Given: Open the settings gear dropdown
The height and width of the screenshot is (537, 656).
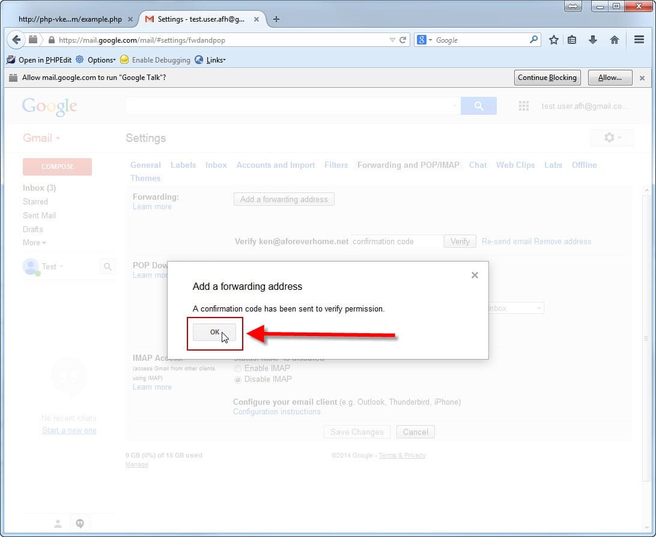Looking at the screenshot, I should (612, 138).
